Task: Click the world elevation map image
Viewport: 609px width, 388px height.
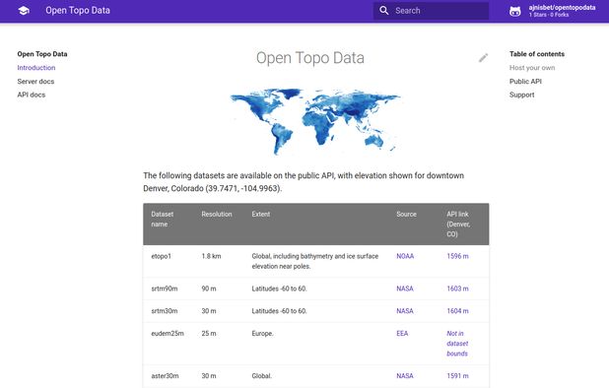Action: point(315,121)
